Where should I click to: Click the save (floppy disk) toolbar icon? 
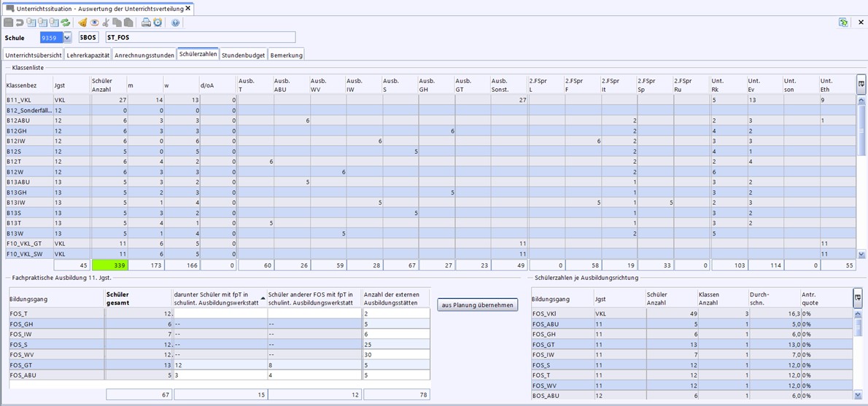pos(8,23)
